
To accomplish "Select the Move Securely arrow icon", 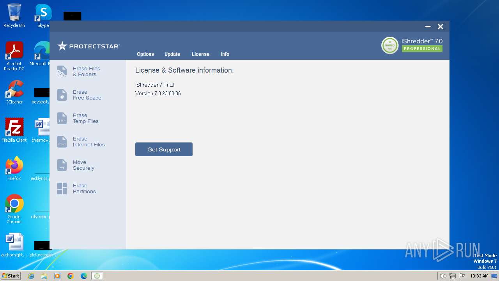I will click(62, 165).
